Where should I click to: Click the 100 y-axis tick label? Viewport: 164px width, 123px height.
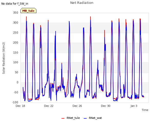click(x=16, y=63)
